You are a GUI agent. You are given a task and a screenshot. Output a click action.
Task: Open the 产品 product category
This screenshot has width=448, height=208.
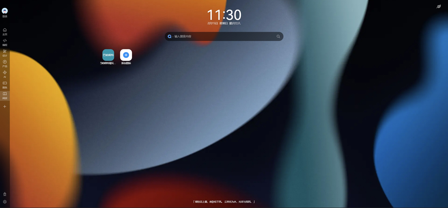5,63
